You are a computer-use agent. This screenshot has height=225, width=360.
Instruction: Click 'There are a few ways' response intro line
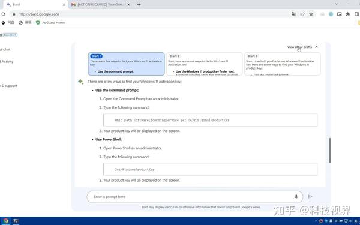(134, 82)
